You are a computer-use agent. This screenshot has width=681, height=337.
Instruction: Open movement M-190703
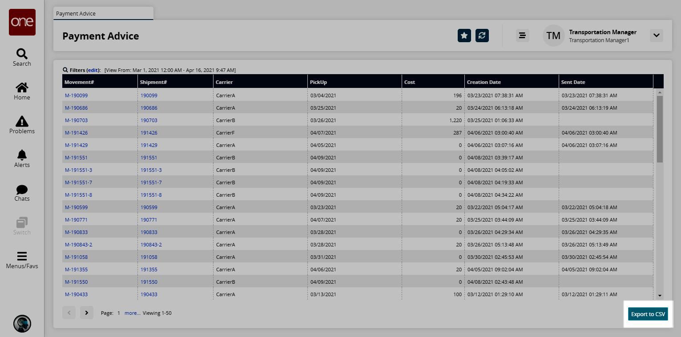coord(77,120)
